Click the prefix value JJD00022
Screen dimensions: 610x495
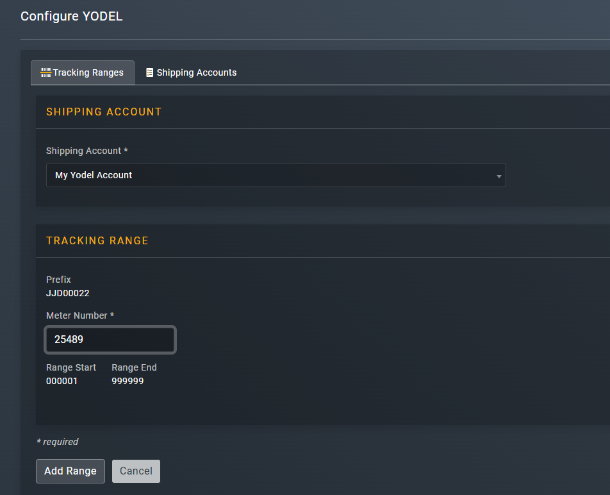pyautogui.click(x=68, y=293)
